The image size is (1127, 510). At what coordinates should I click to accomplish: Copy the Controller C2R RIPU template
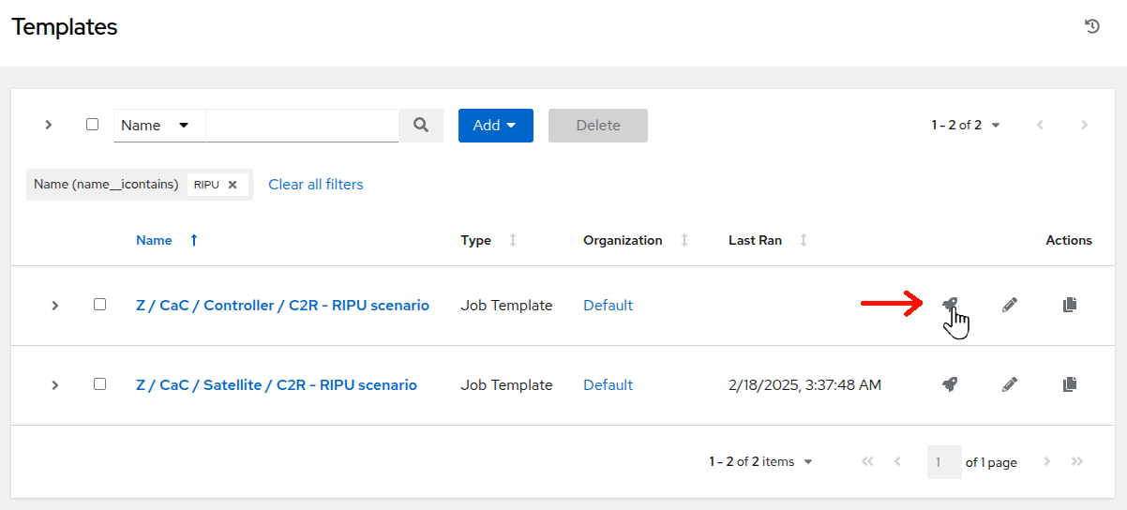coord(1070,305)
